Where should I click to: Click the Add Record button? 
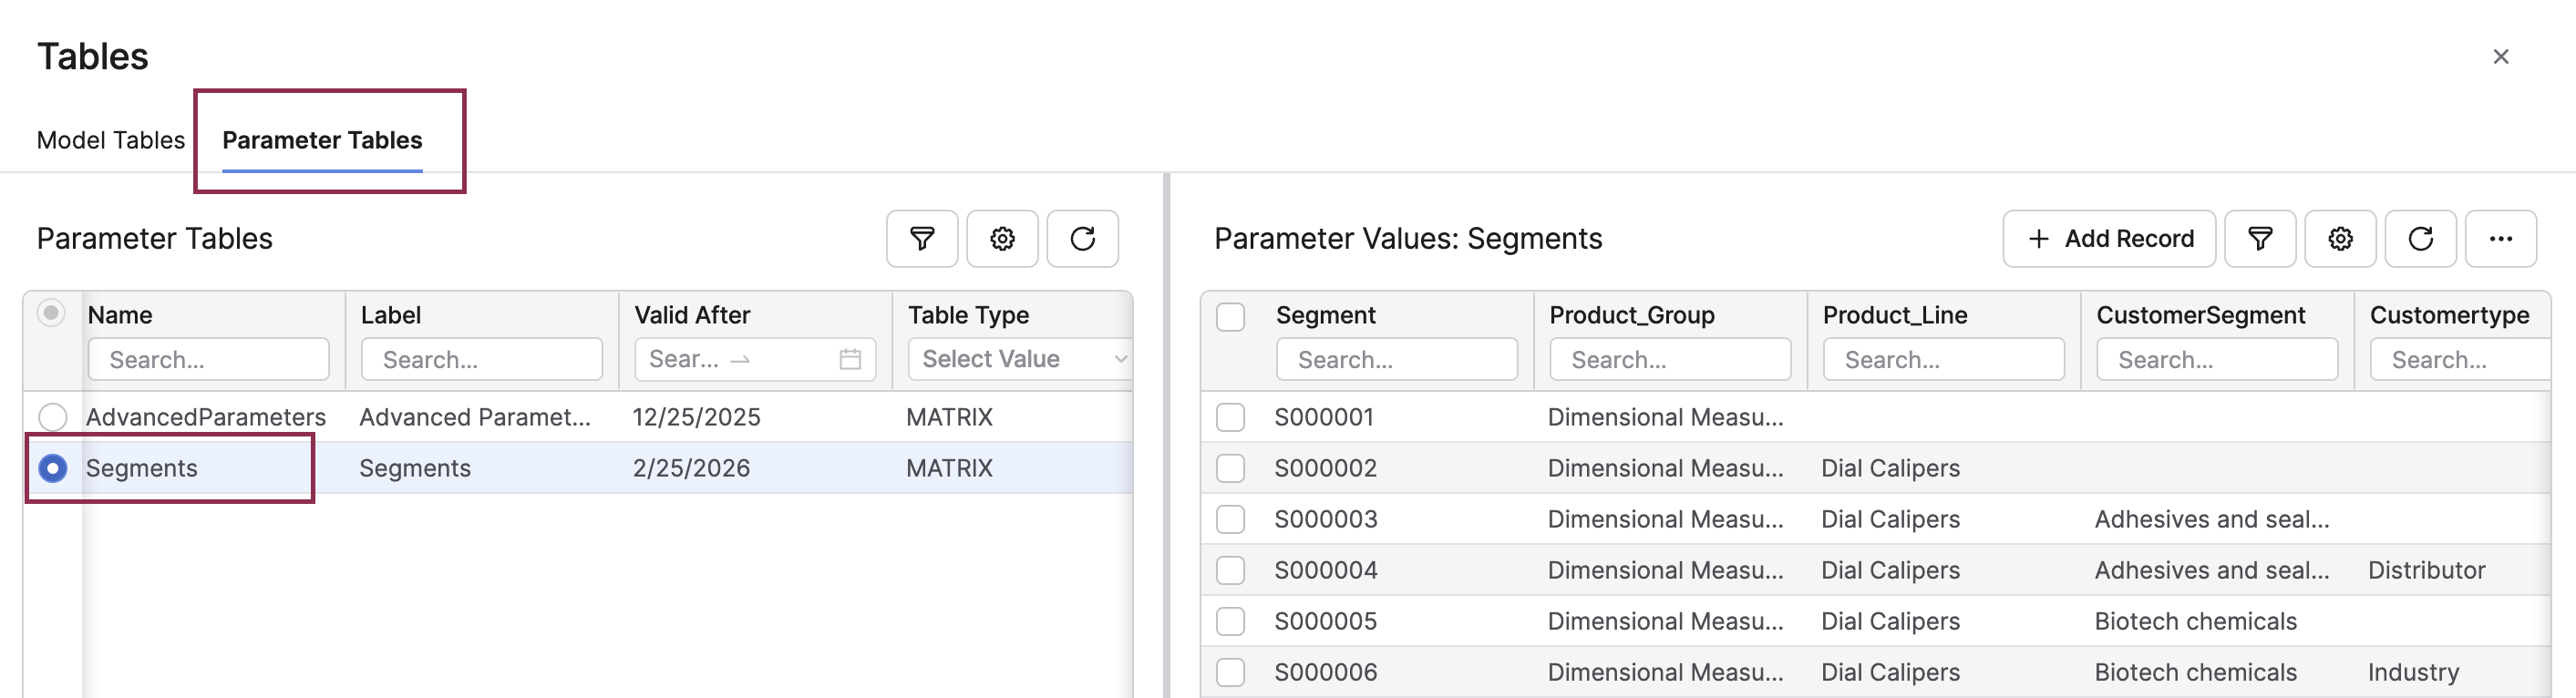point(2109,239)
